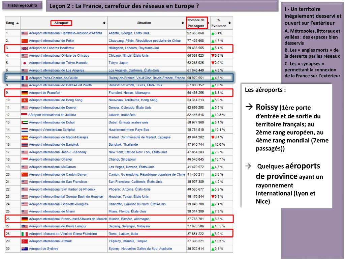Open the Munich, Bavière, Allemagne link
The height and width of the screenshot is (259, 345).
point(129,219)
